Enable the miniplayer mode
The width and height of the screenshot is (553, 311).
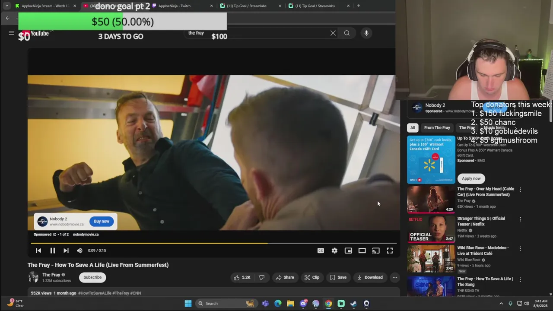(x=348, y=251)
